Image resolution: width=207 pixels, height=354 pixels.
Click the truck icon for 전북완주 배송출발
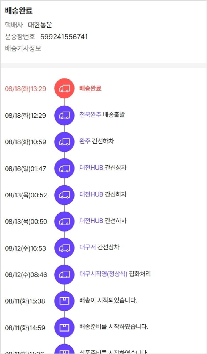point(64,115)
